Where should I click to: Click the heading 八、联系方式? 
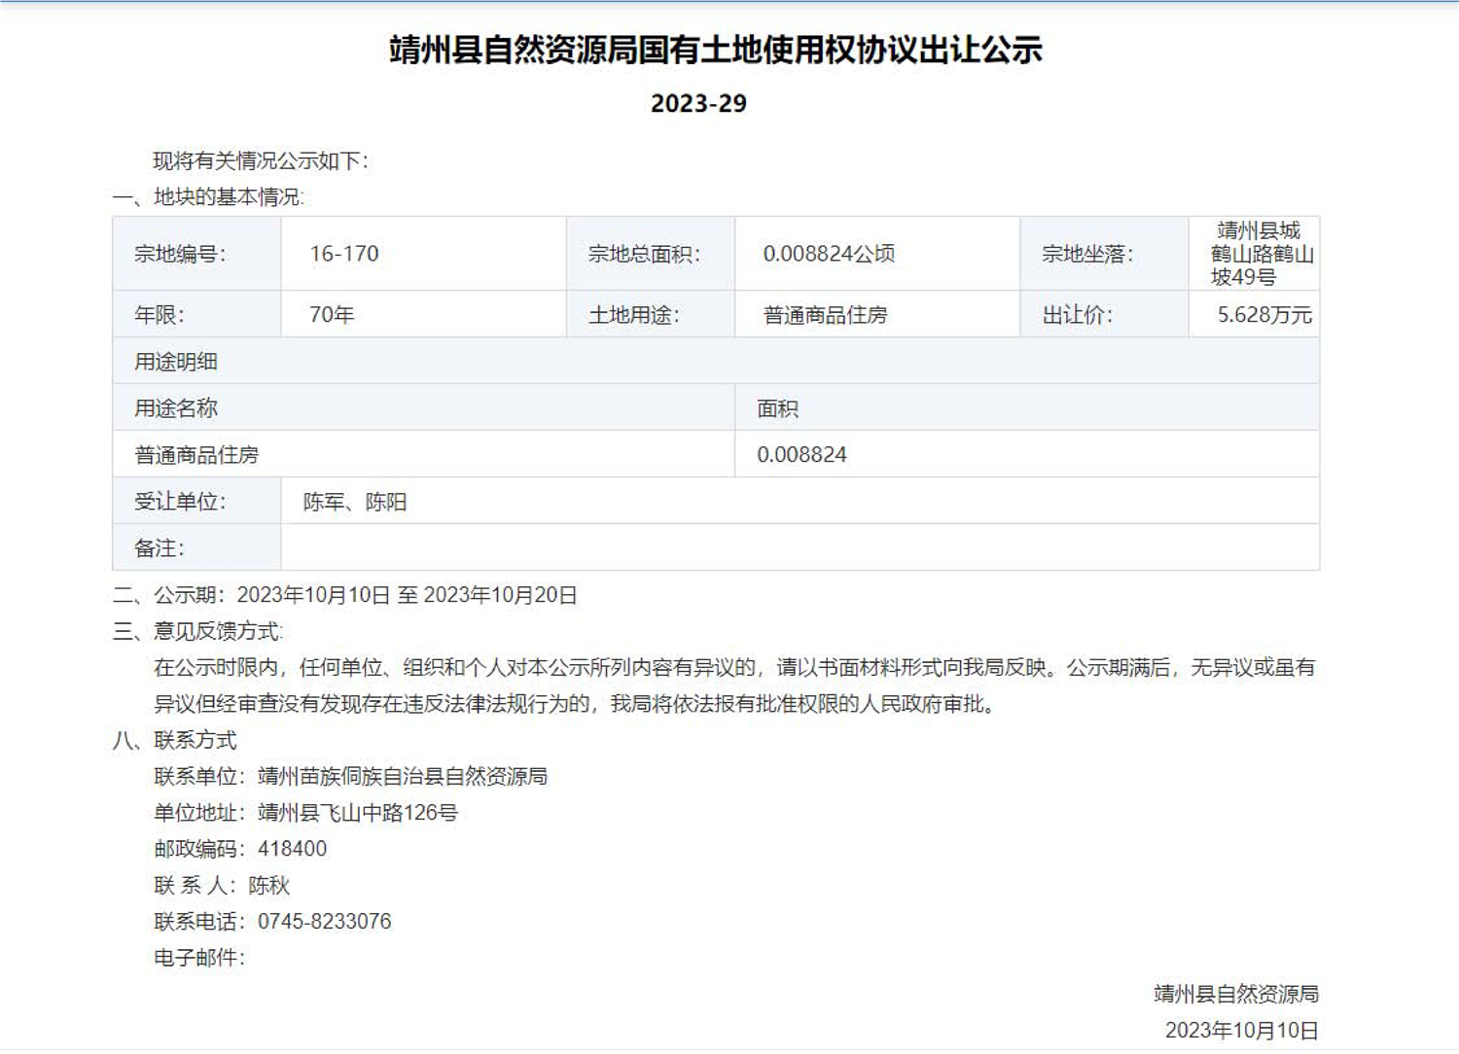tap(175, 740)
